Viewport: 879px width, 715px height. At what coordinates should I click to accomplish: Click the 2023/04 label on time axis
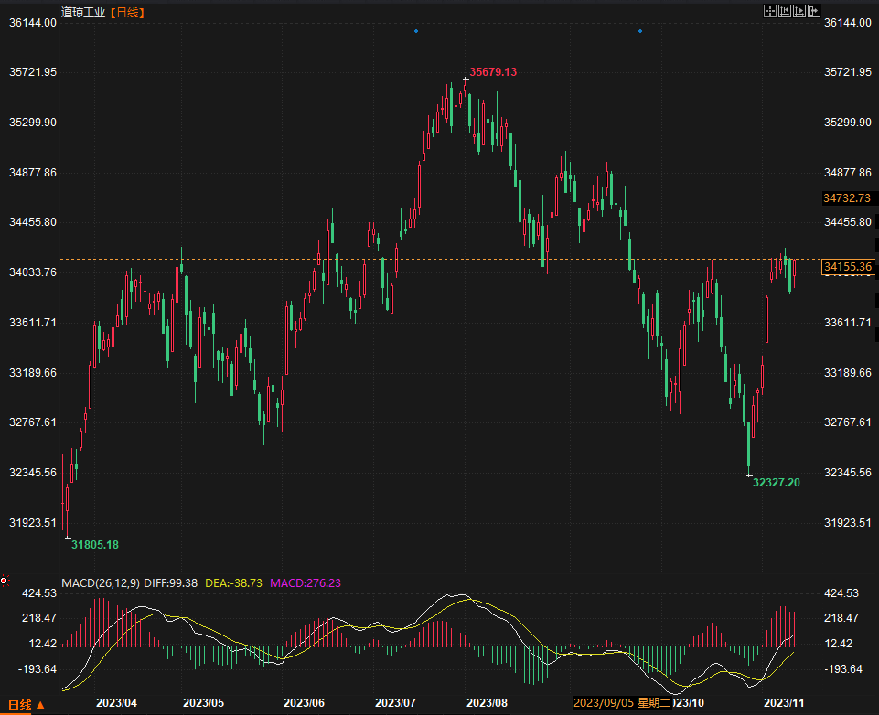coord(116,703)
